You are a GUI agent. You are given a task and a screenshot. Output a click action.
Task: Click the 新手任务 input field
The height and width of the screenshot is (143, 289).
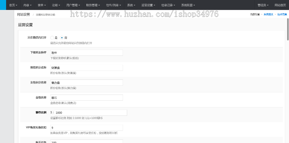(87, 141)
